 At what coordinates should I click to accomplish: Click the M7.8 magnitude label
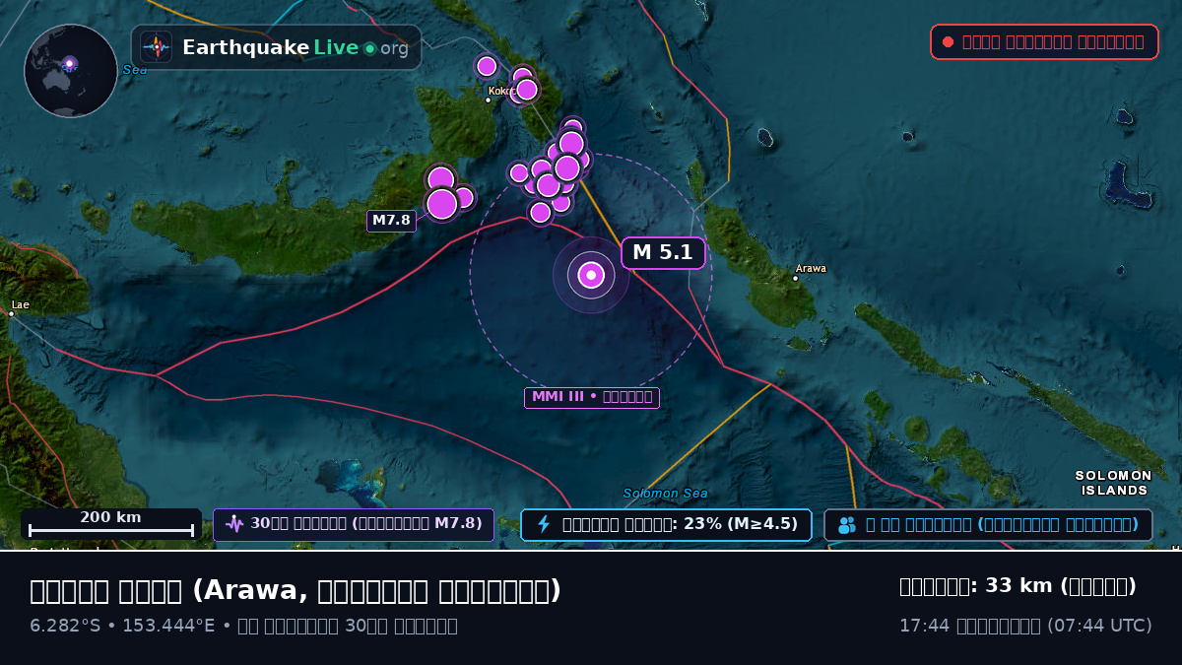tap(391, 221)
